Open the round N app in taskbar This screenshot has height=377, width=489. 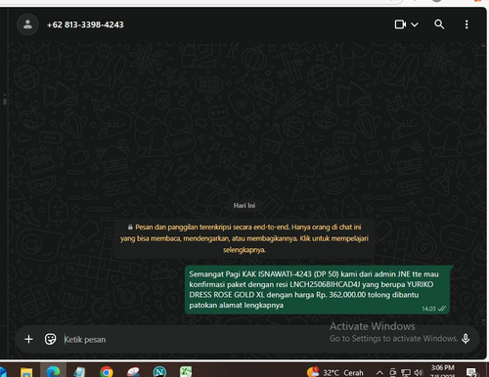tap(159, 372)
